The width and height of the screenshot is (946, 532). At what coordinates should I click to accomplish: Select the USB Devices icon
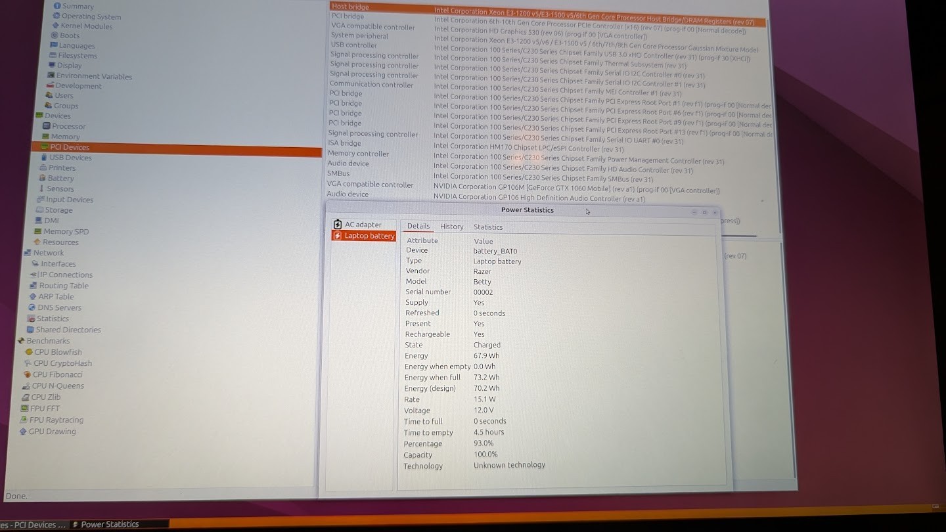tap(44, 158)
